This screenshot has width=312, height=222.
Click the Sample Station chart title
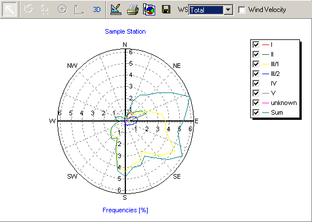[x=125, y=31]
